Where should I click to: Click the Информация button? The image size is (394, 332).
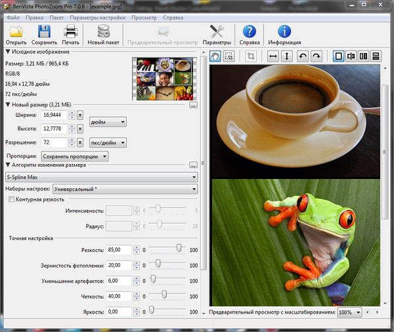tap(284, 31)
